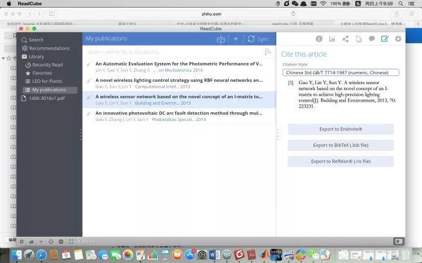
Task: Click the attachment icon beside the Automatic Evaluation System article
Action: pyautogui.click(x=89, y=64)
